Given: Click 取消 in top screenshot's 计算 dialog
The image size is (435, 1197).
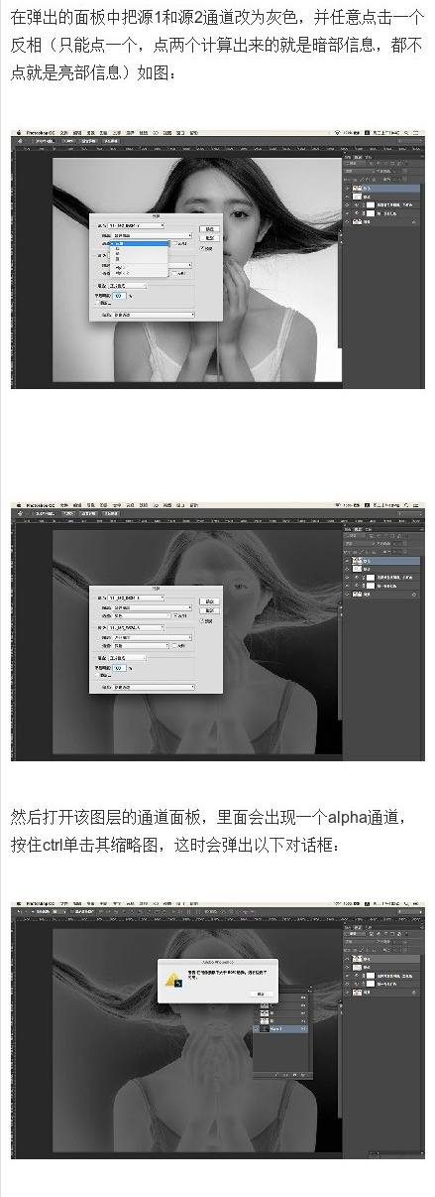Looking at the screenshot, I should tap(209, 237).
